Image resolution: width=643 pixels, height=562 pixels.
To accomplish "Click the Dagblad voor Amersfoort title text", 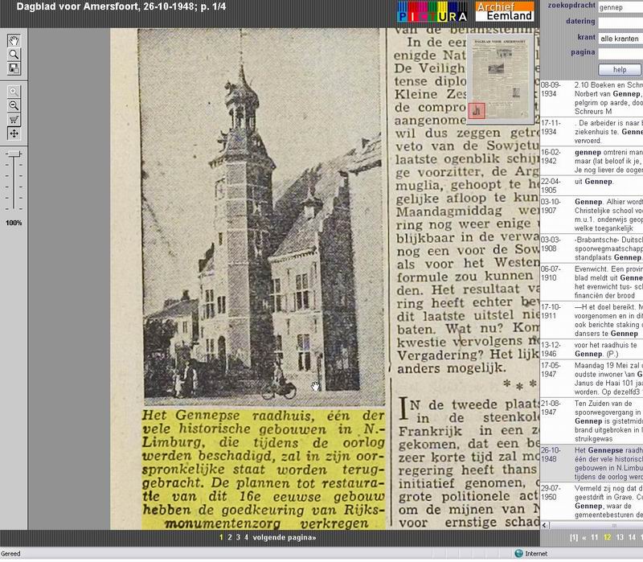I will pyautogui.click(x=121, y=7).
